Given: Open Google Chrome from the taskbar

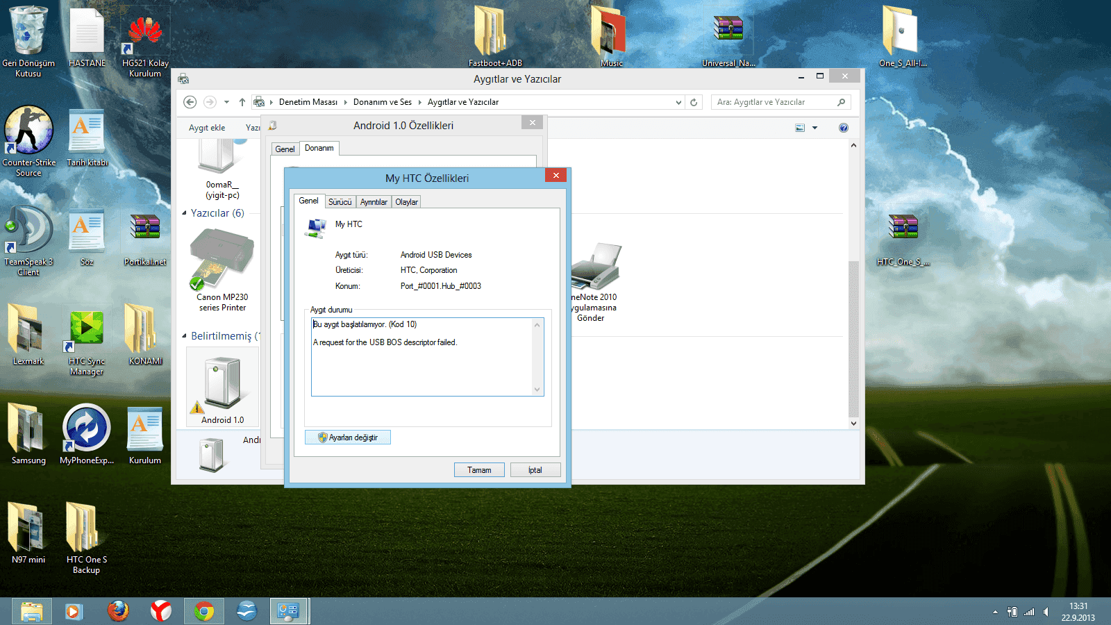Looking at the screenshot, I should point(203,612).
